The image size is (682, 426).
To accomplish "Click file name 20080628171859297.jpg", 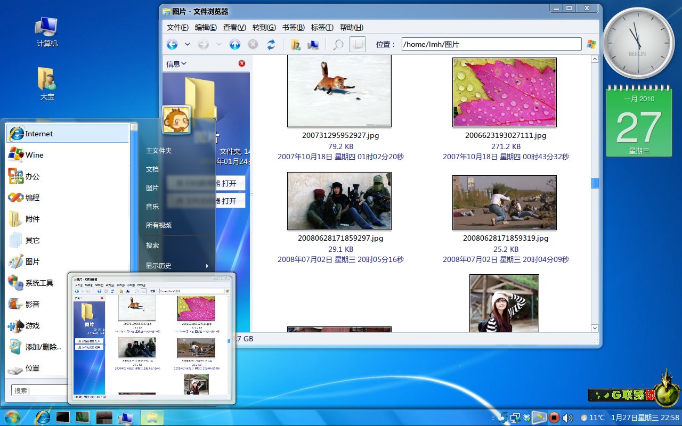I will tap(340, 239).
